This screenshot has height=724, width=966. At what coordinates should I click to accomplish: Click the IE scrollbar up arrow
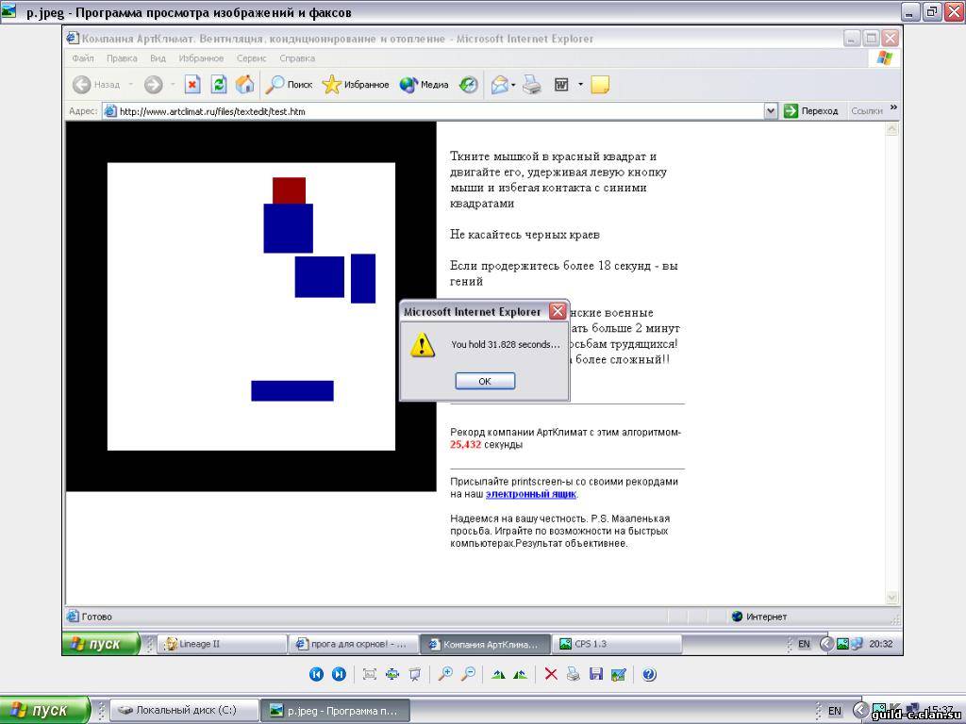(891, 129)
